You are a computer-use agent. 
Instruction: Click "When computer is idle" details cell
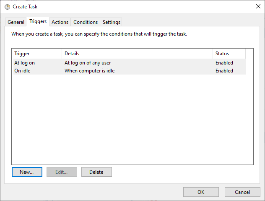[x=89, y=71]
